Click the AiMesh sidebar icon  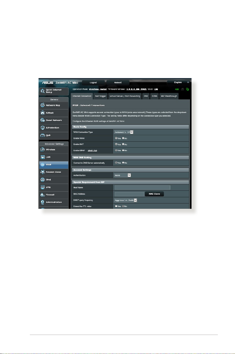coord(43,113)
